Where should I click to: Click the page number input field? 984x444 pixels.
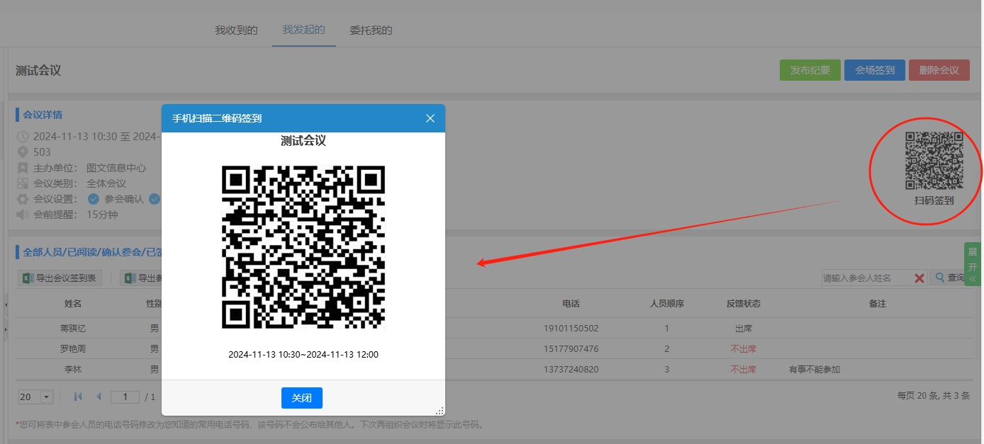[125, 397]
